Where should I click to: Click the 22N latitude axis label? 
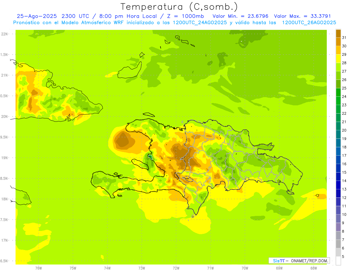point(4,34)
